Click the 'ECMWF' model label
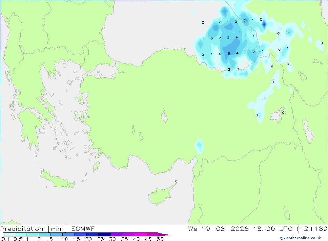 (x=83, y=229)
